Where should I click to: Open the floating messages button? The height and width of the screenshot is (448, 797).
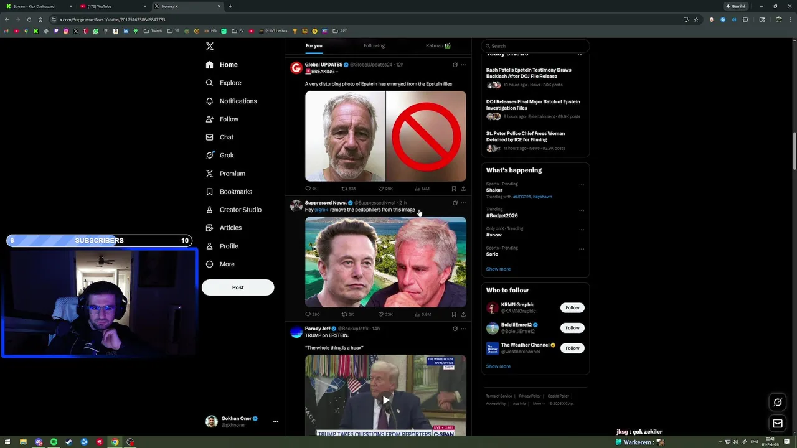(778, 424)
